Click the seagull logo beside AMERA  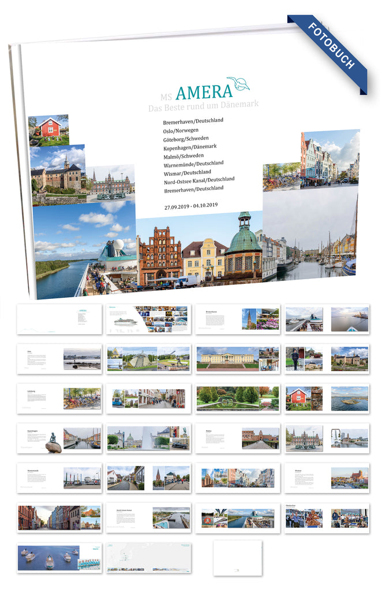pyautogui.click(x=238, y=83)
